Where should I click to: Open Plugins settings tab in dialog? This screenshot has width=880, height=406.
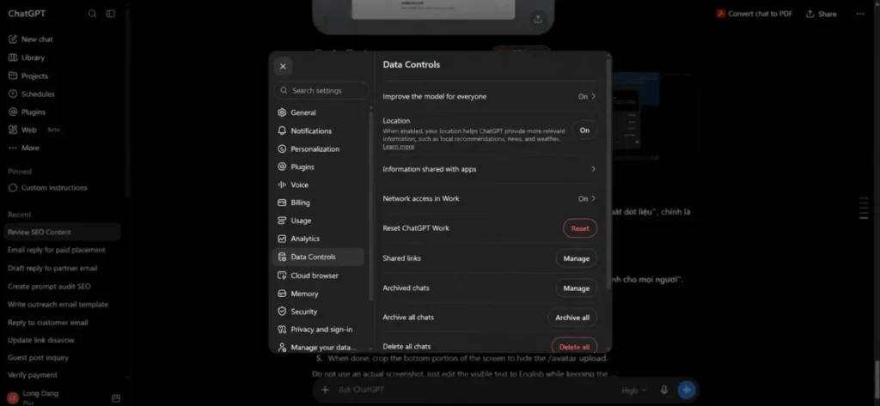pyautogui.click(x=320, y=167)
